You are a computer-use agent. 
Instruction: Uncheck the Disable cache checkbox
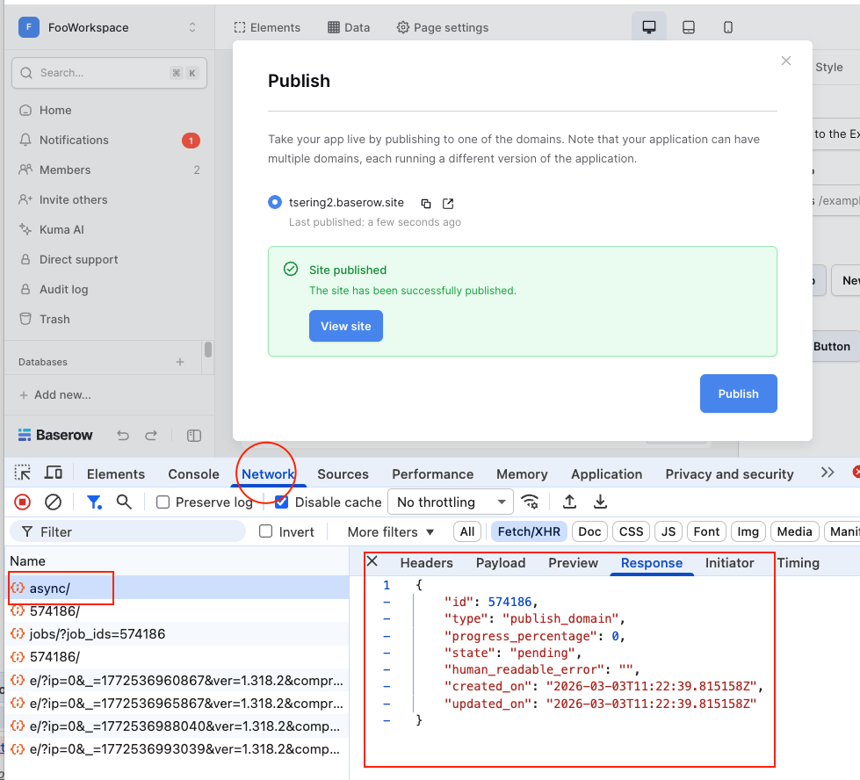coord(281,502)
